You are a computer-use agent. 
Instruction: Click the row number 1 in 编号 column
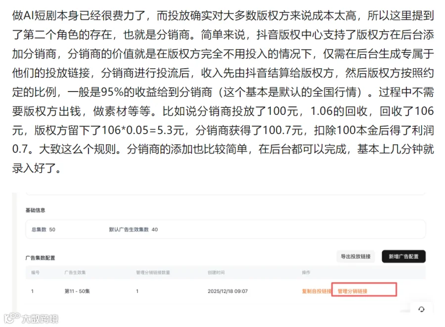[x=32, y=291]
